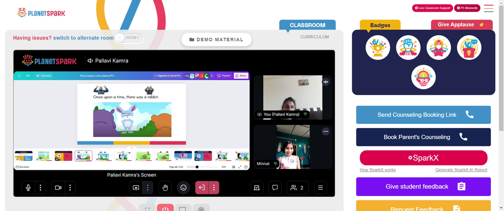
Task: Click the PlanetSpark logo at top left
Action: point(41,13)
